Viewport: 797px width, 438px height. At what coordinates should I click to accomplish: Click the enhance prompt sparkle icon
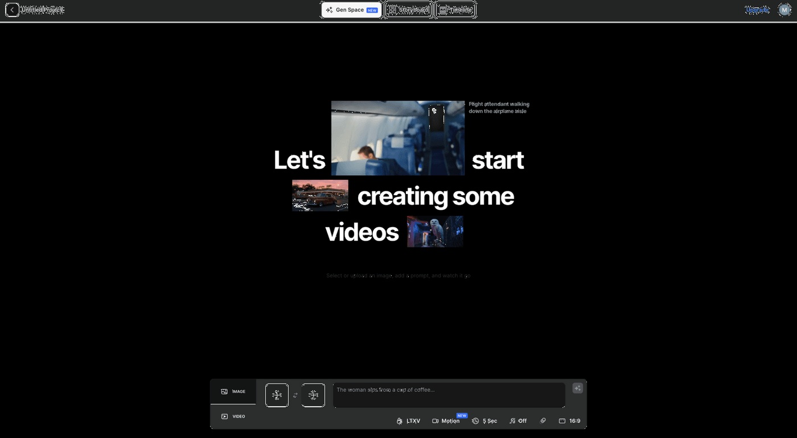(x=577, y=388)
